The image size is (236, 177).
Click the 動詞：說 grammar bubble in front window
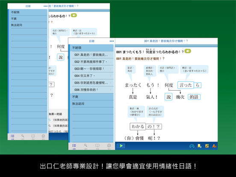pos(194,69)
